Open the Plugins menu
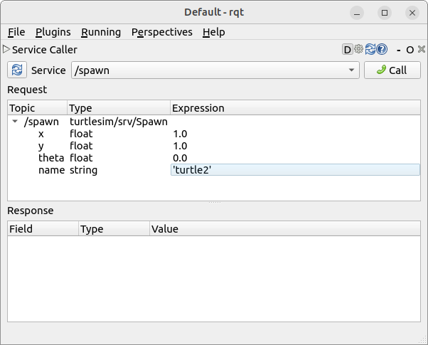The image size is (428, 345). pyautogui.click(x=53, y=32)
